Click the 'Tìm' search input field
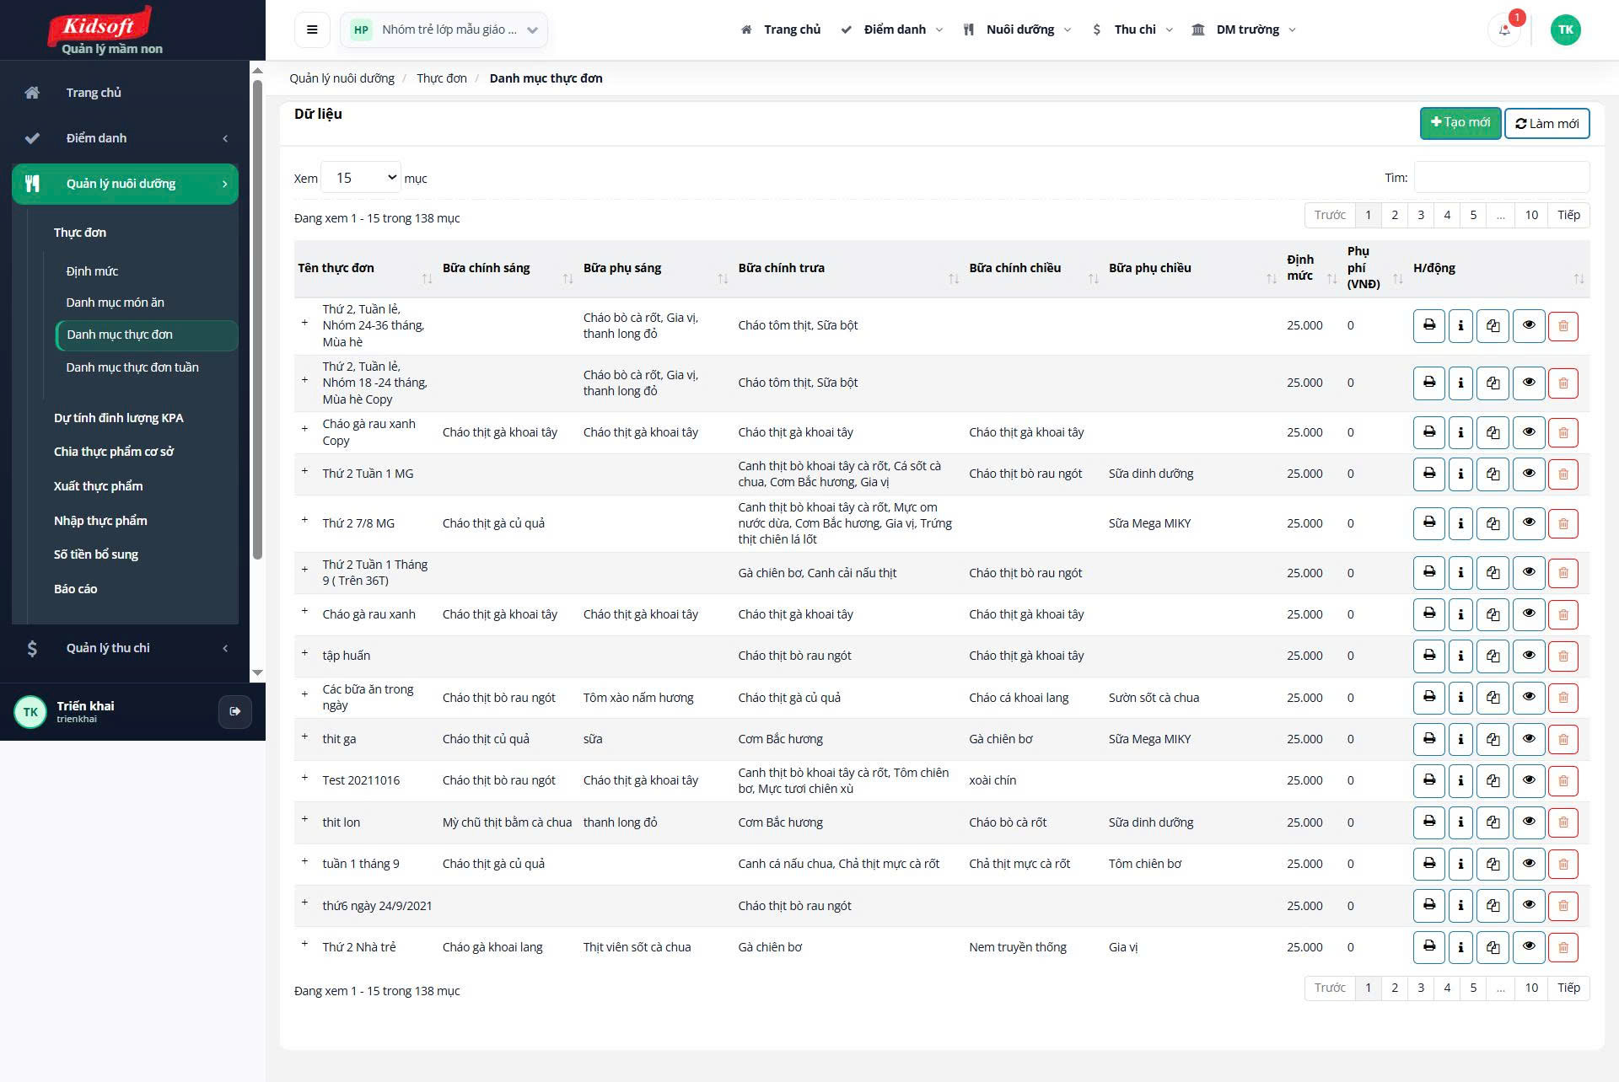 point(1501,178)
